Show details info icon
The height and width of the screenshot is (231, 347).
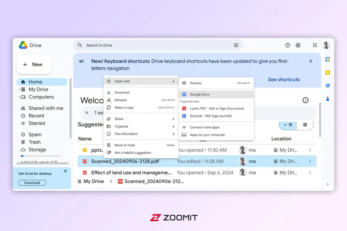point(306,100)
